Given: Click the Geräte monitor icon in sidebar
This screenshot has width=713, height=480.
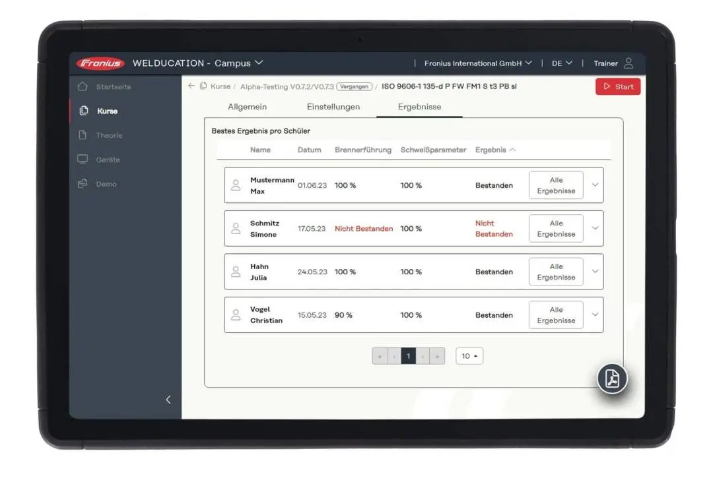Looking at the screenshot, I should pos(83,160).
